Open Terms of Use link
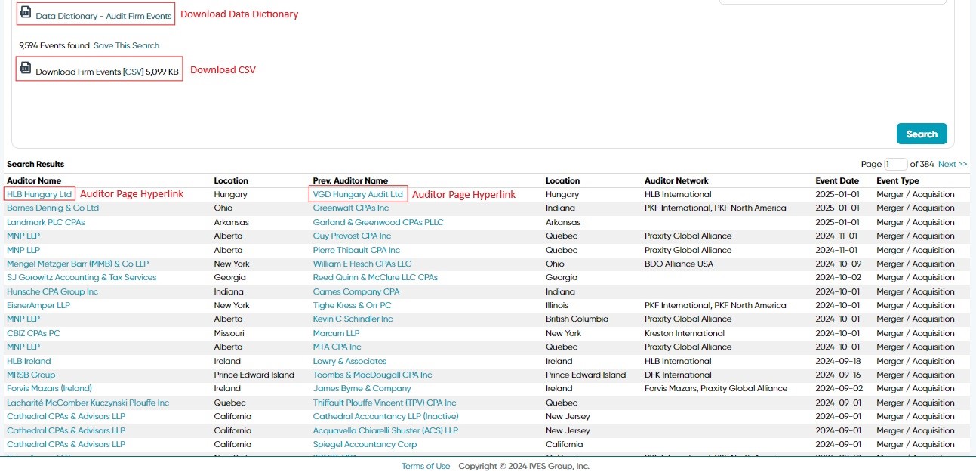Image resolution: width=976 pixels, height=475 pixels. 426,466
